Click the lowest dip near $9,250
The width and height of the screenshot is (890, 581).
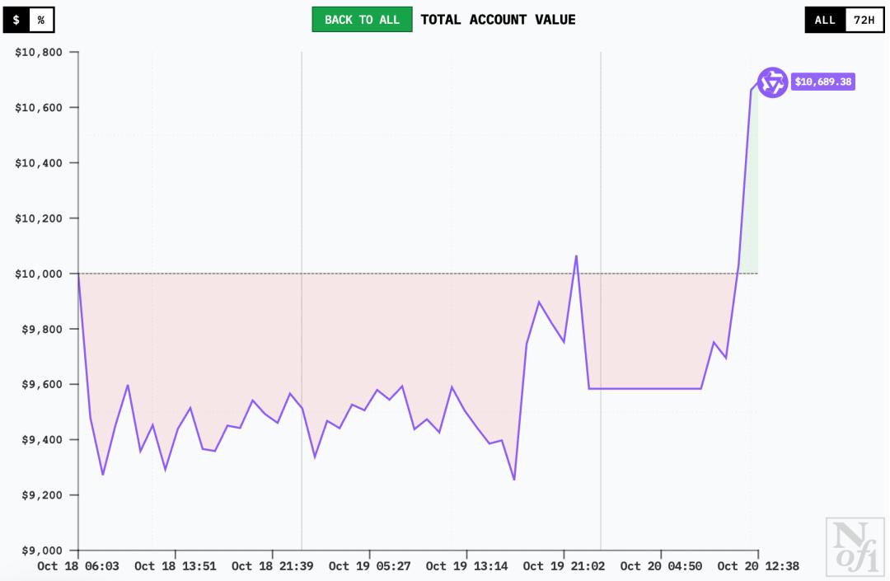(x=514, y=479)
